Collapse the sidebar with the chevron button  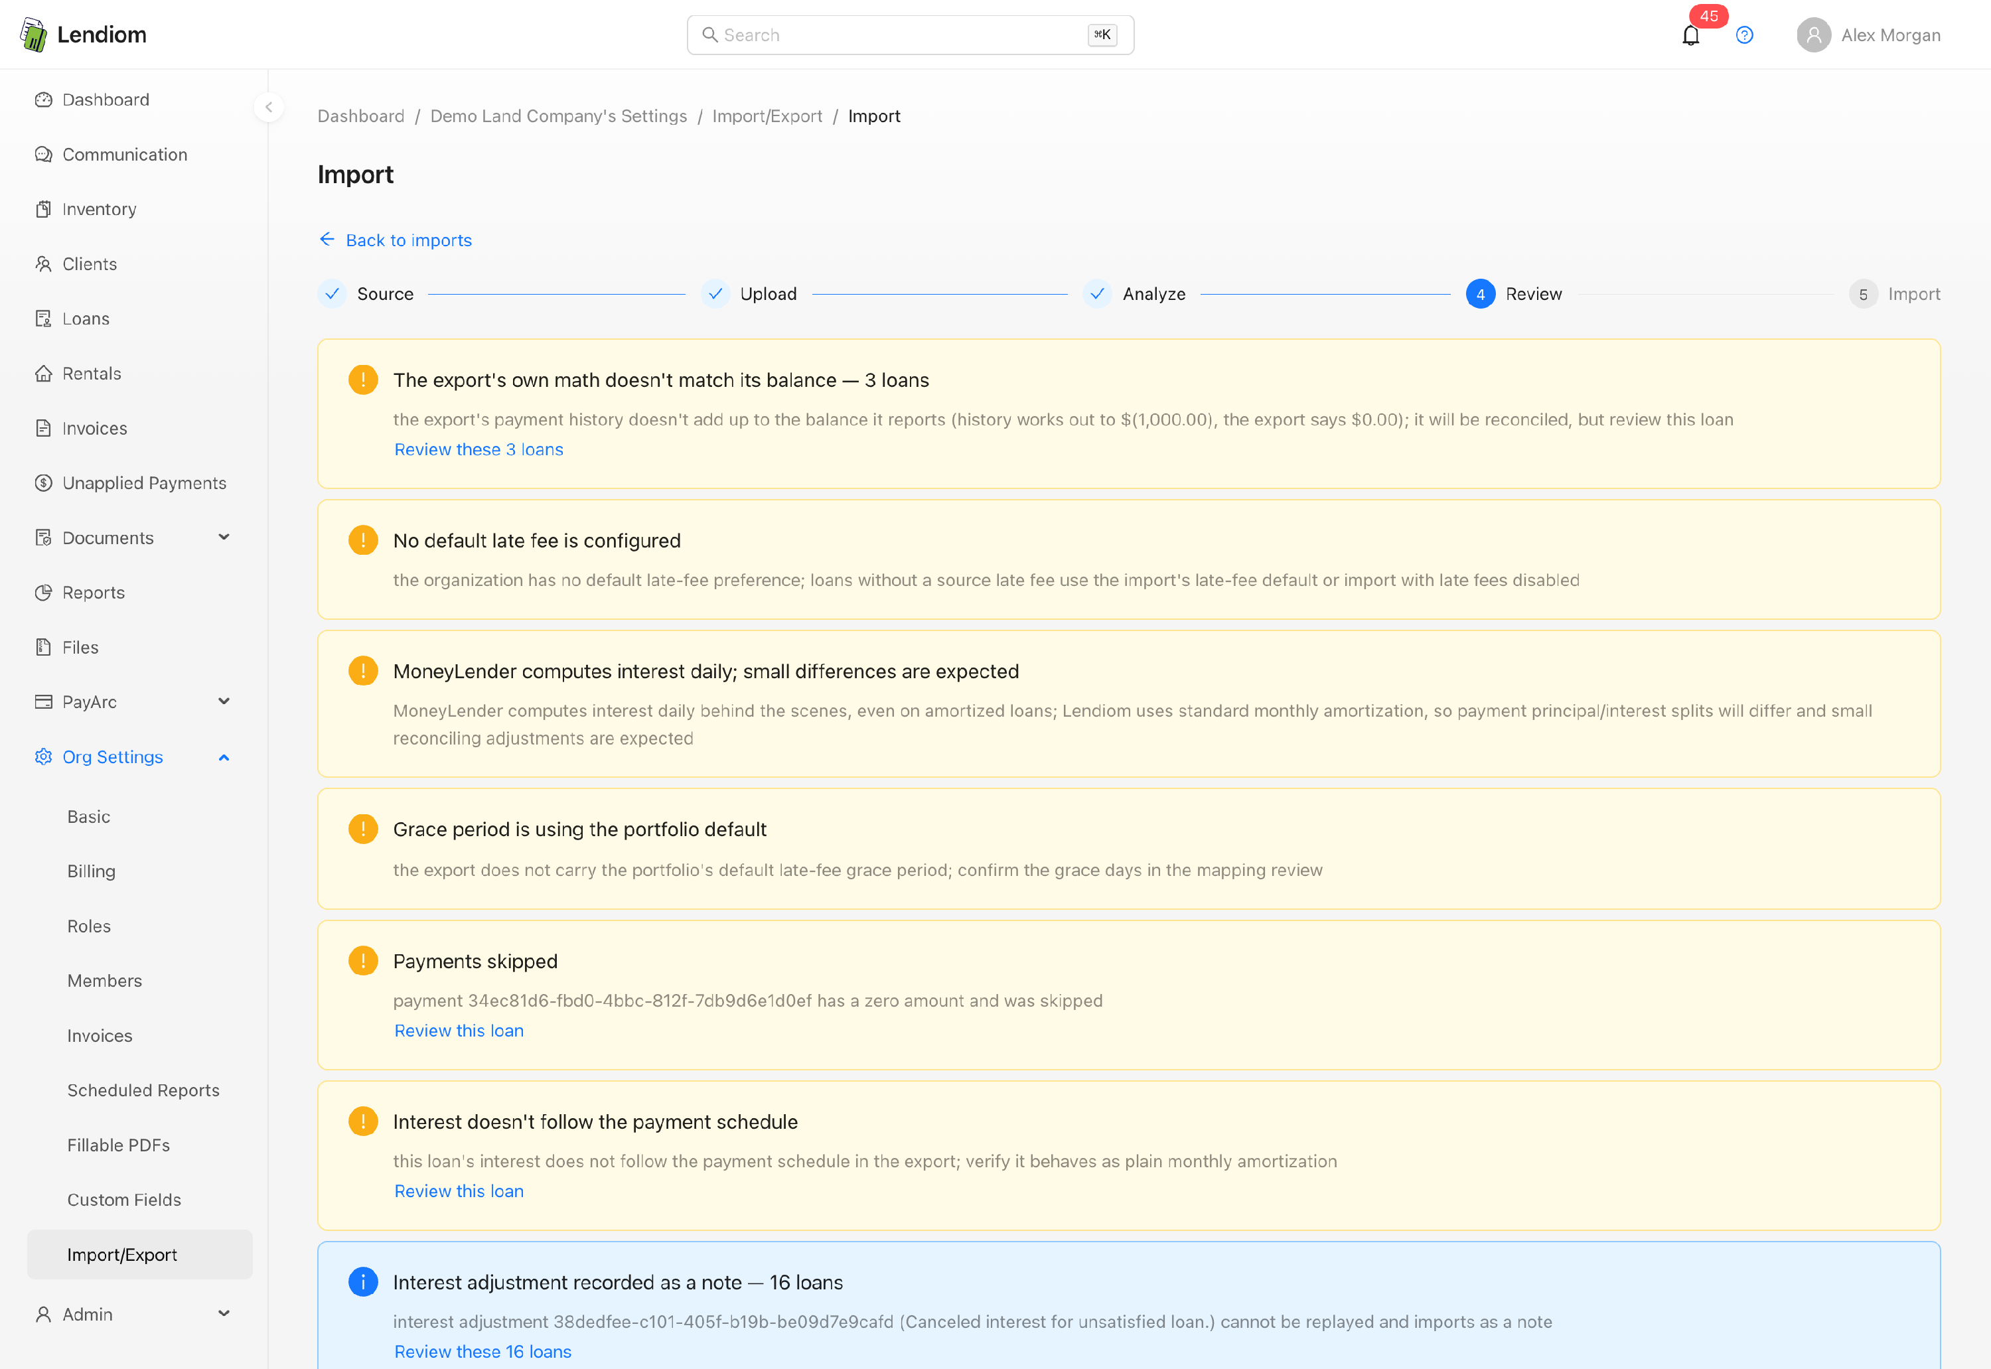(x=269, y=108)
